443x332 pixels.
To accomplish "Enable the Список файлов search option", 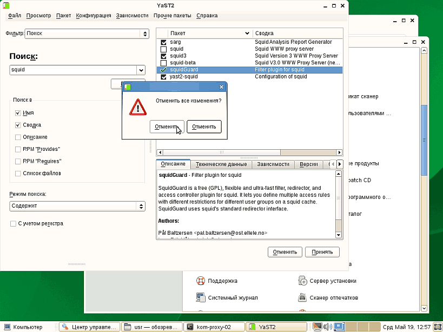I will (x=18, y=174).
